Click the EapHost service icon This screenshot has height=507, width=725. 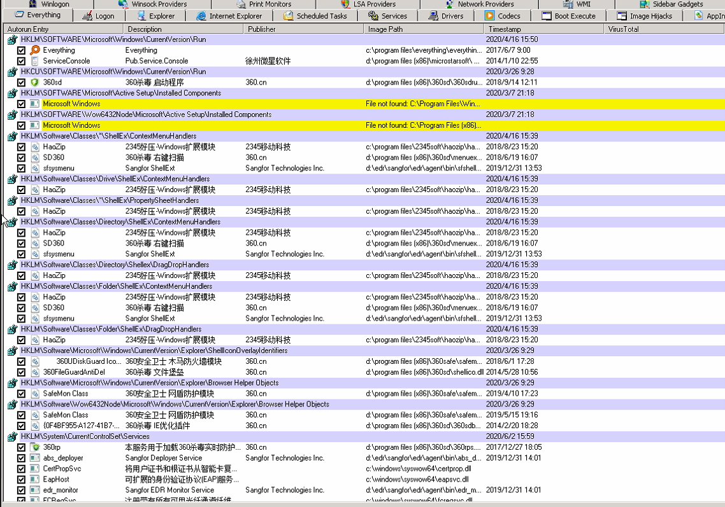tap(34, 479)
